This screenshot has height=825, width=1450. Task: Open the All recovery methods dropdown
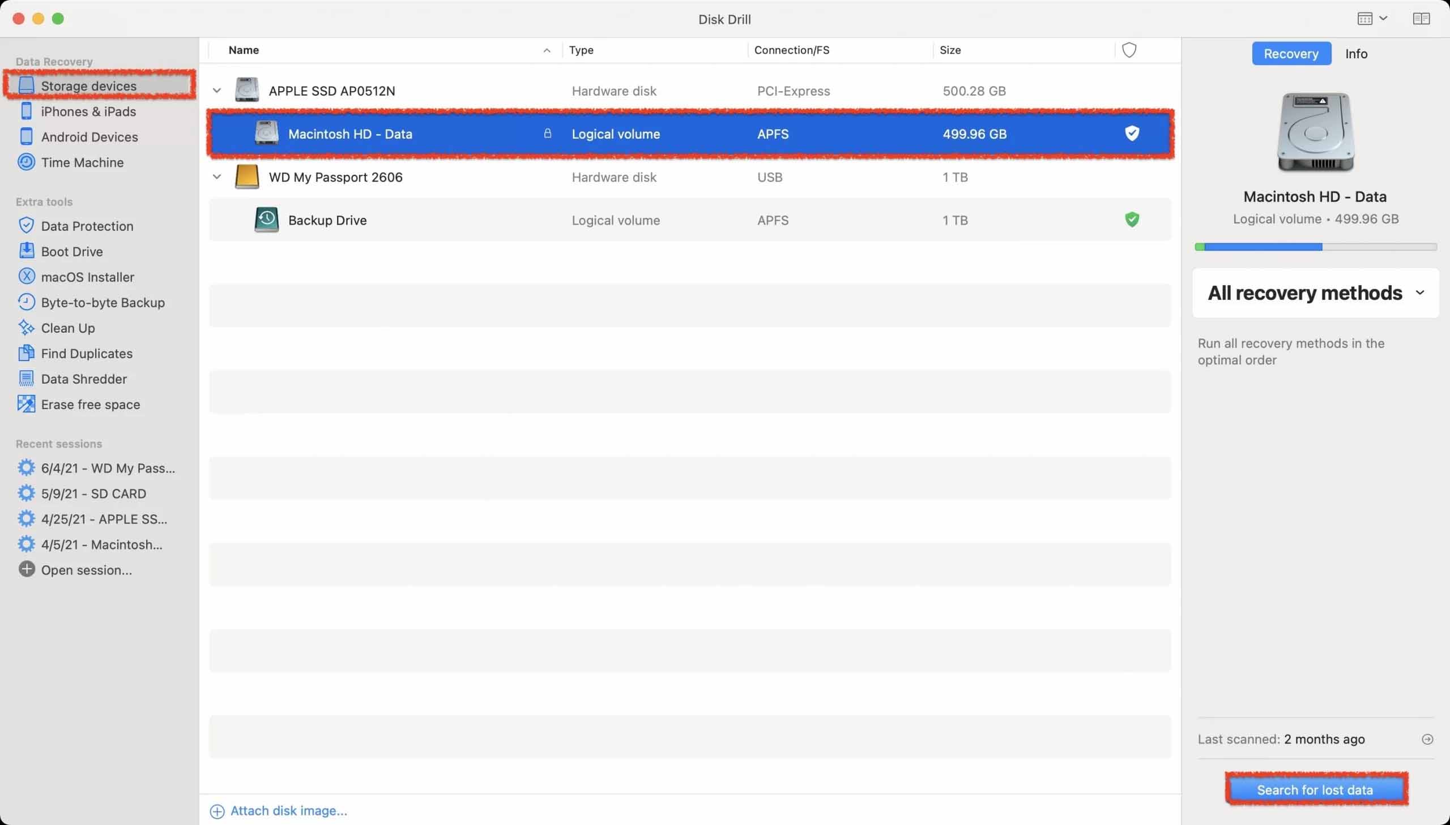(x=1315, y=293)
